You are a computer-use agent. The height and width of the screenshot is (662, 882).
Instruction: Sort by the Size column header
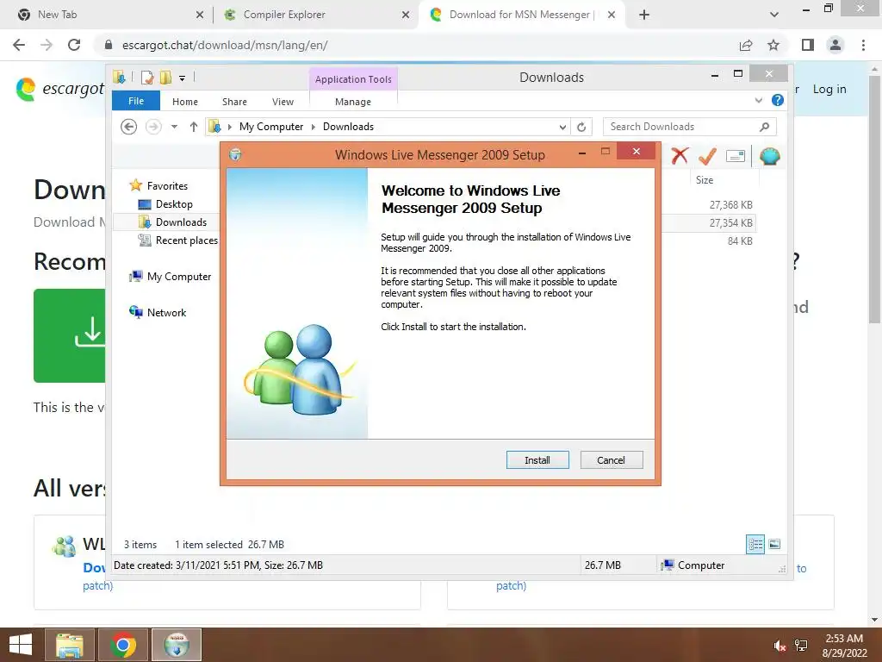tap(705, 180)
